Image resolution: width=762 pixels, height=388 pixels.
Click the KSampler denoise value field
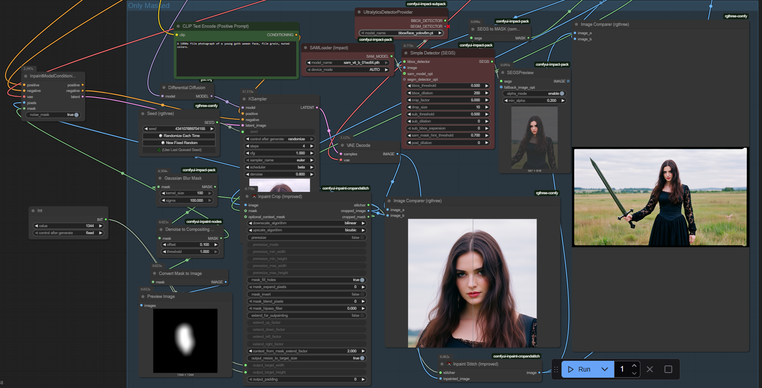279,174
